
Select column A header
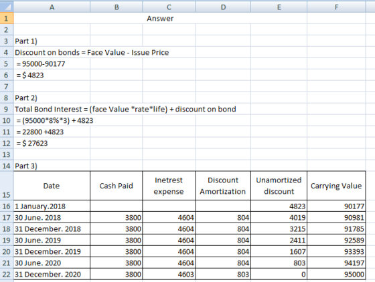52,7
